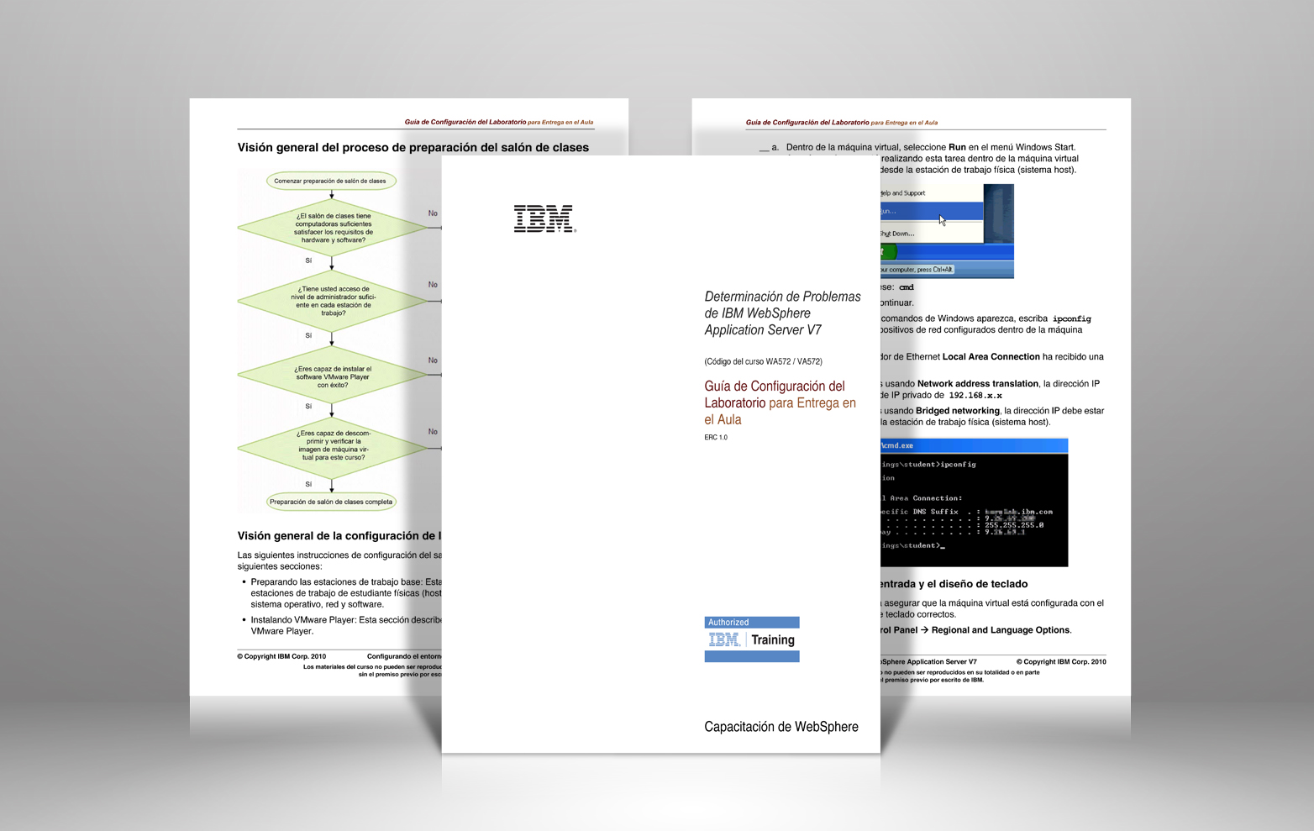1314x831 pixels.
Task: Click the 'Capacitación de WebSphere' text on cover
Action: tap(781, 727)
